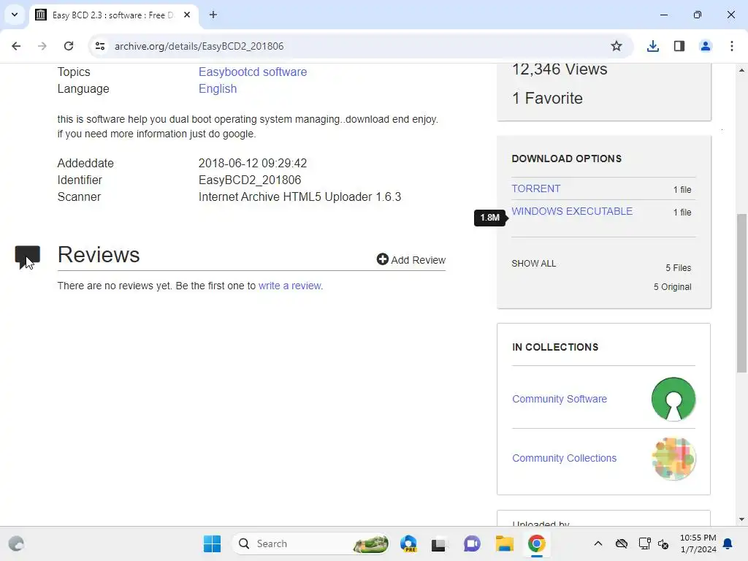The image size is (748, 561).
Task: Open the Windows Start menu
Action: click(212, 543)
